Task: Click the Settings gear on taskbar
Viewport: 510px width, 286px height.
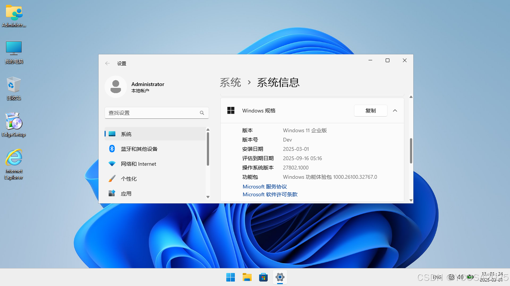Action: point(280,277)
